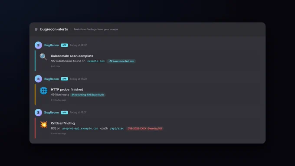Click the 'Today at 14:00' timestamp
Image resolution: width=295 pixels, height=166 pixels.
click(78, 79)
